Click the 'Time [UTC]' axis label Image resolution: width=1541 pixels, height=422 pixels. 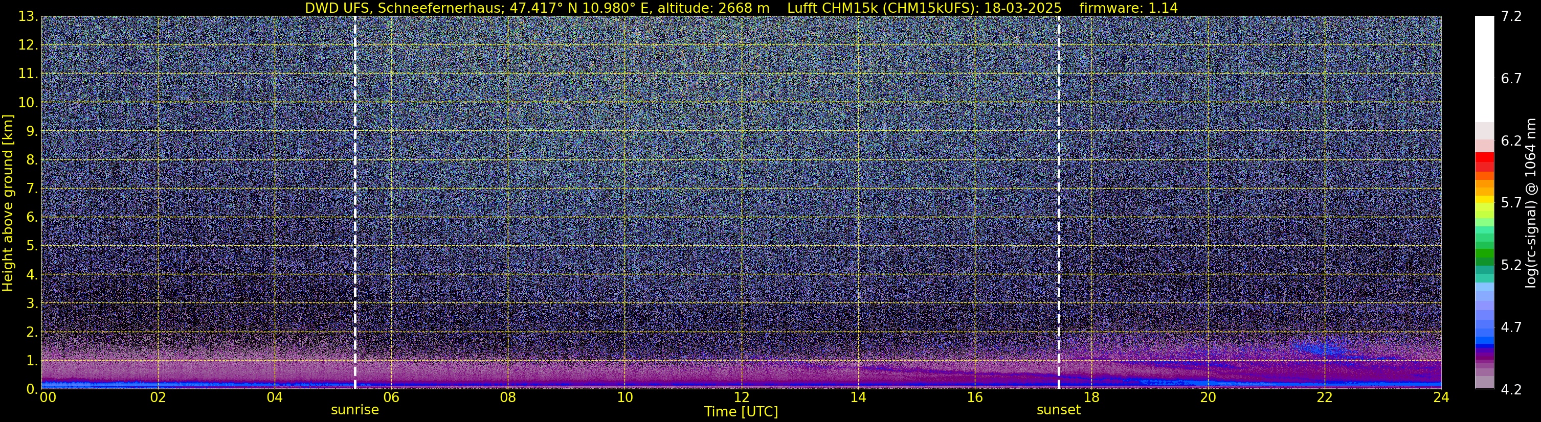[x=741, y=412]
